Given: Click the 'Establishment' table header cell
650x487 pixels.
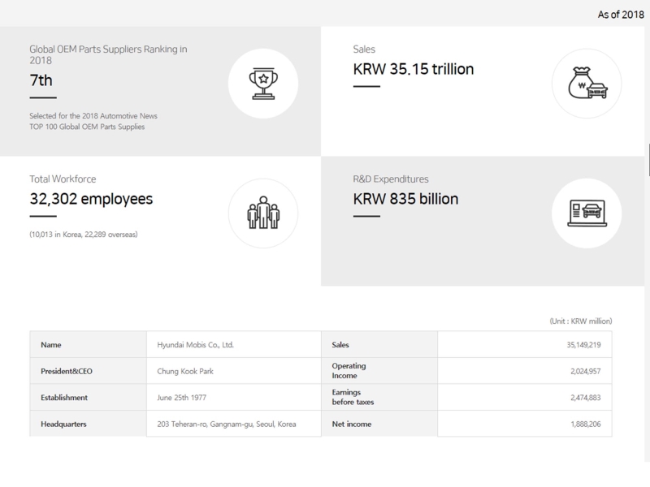Looking at the screenshot, I should 89,398.
